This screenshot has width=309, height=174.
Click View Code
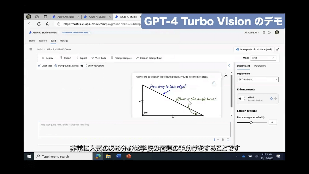[99, 58]
